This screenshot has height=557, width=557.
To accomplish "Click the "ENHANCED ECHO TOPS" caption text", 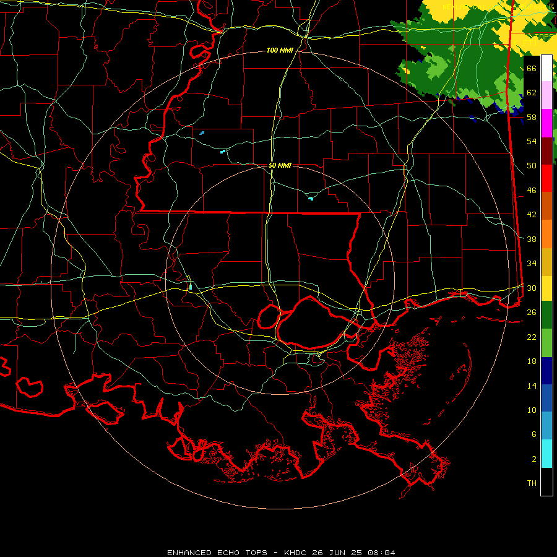I will coord(217,553).
